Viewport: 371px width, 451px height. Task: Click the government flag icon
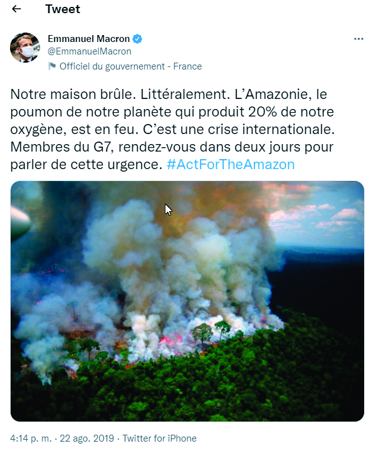pos(52,66)
